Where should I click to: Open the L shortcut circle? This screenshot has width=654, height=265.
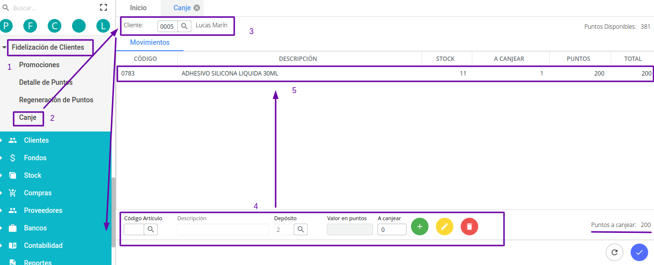point(103,26)
